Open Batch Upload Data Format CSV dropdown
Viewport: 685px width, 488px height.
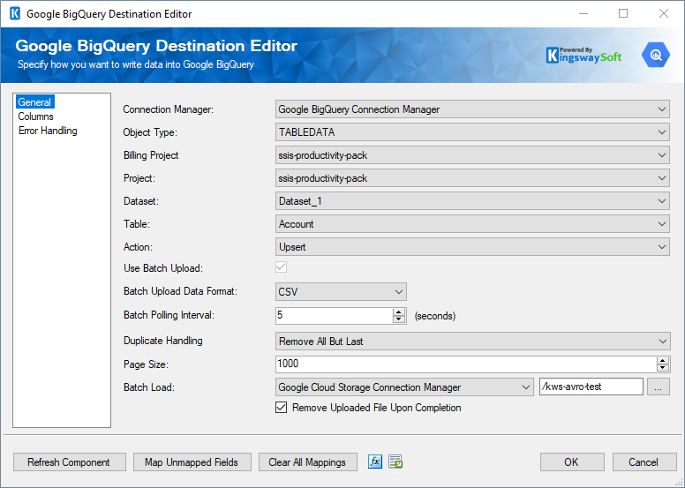pyautogui.click(x=341, y=292)
